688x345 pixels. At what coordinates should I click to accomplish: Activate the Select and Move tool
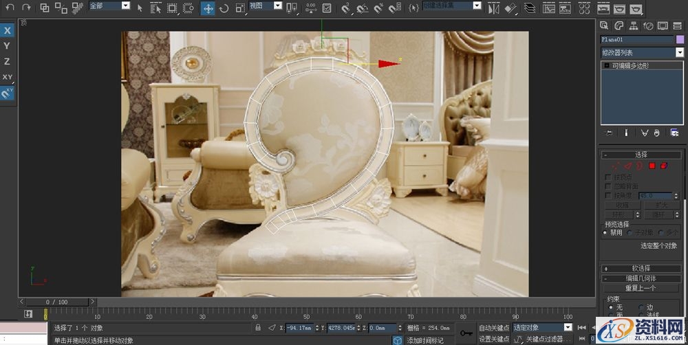tap(208, 8)
